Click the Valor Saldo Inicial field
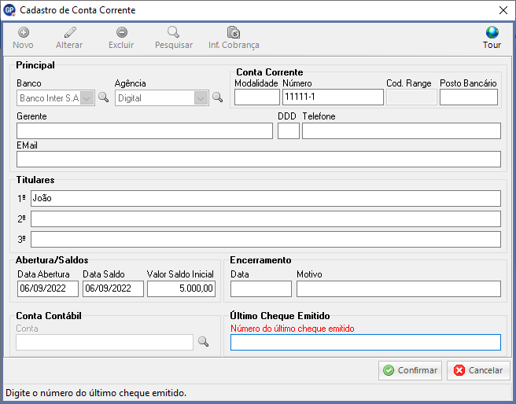The image size is (516, 404). coord(181,288)
